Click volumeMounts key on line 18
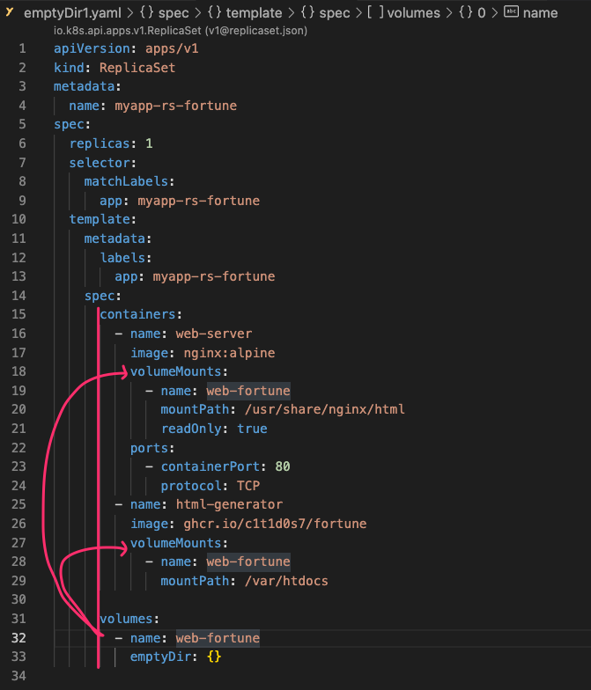The height and width of the screenshot is (690, 591). (x=176, y=371)
